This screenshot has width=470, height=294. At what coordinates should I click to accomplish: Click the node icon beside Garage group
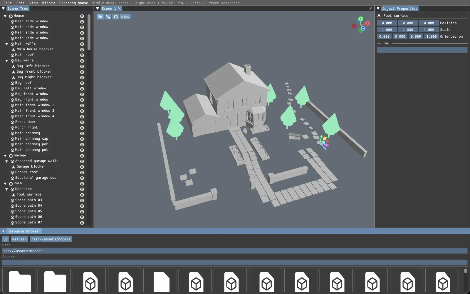11,156
